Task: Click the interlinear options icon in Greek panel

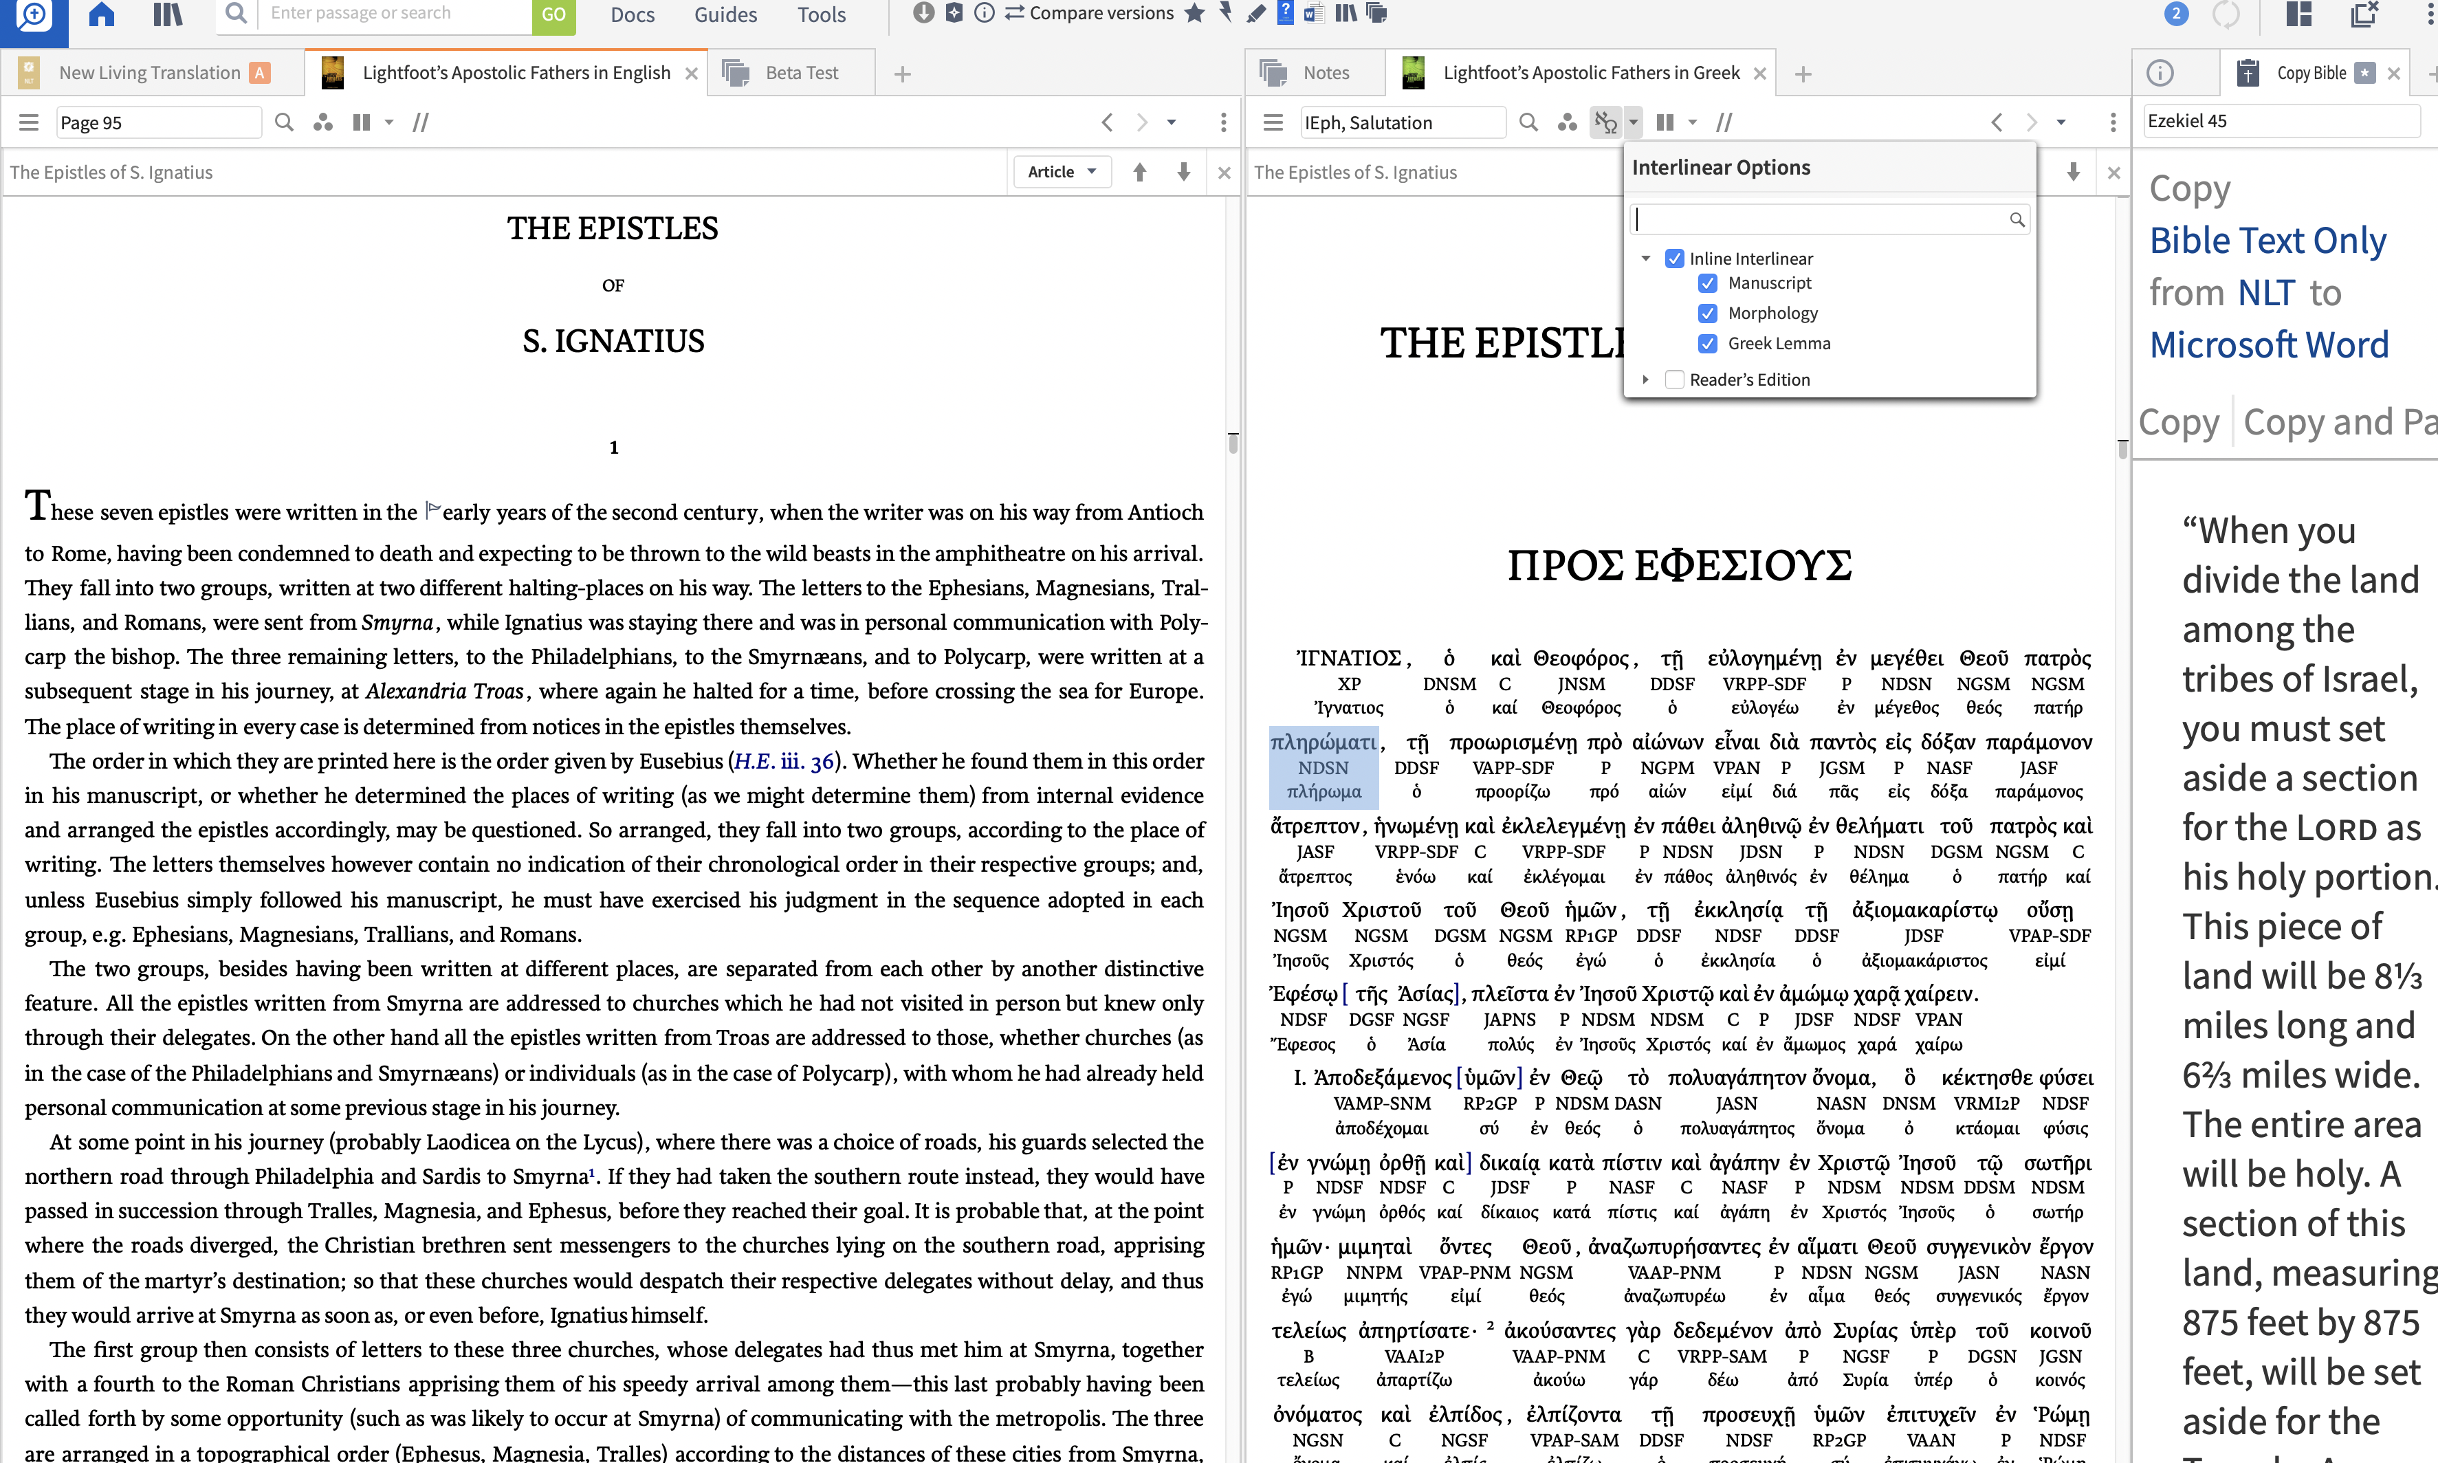Action: [1606, 122]
